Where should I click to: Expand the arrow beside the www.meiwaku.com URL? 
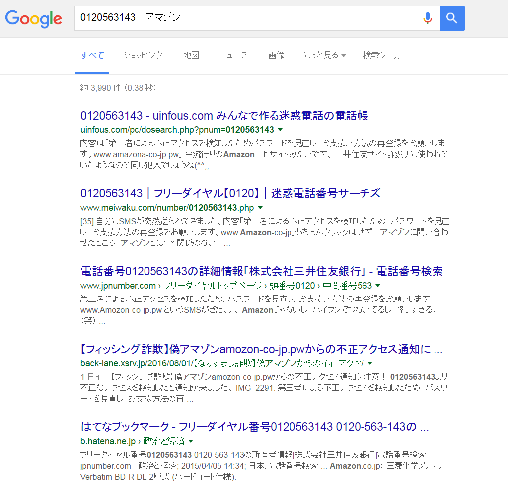coord(260,208)
